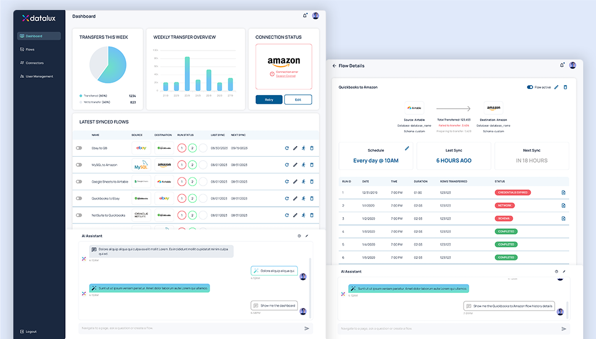Edit the MySQL to Amazon flow

[295, 165]
